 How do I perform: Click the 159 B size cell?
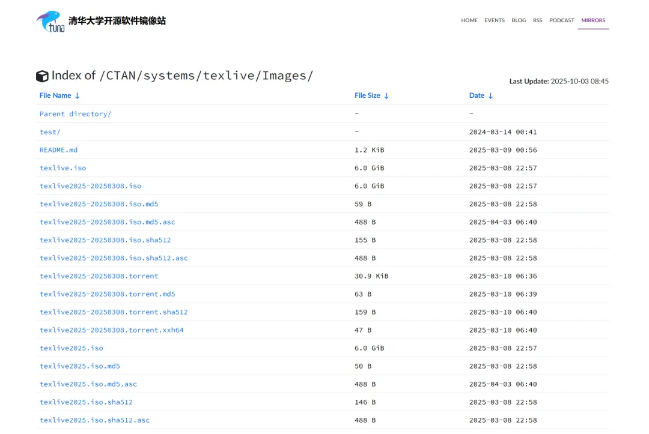(365, 312)
